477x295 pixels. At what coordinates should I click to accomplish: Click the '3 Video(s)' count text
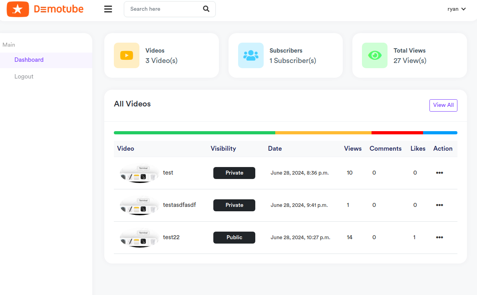(161, 61)
